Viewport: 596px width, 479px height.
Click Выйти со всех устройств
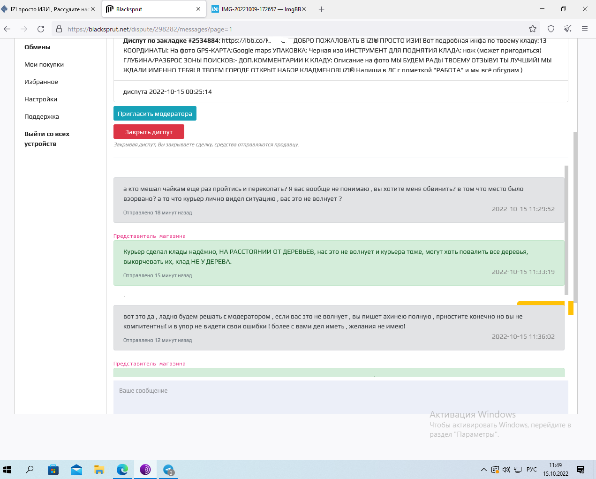tap(47, 139)
